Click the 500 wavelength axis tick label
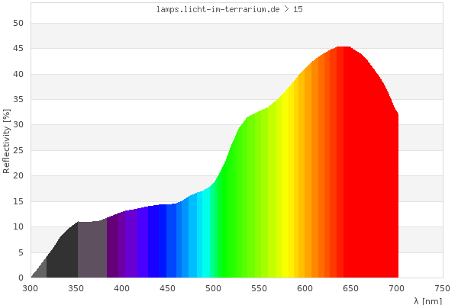Image resolution: width=458 pixels, height=305 pixels. 214,288
